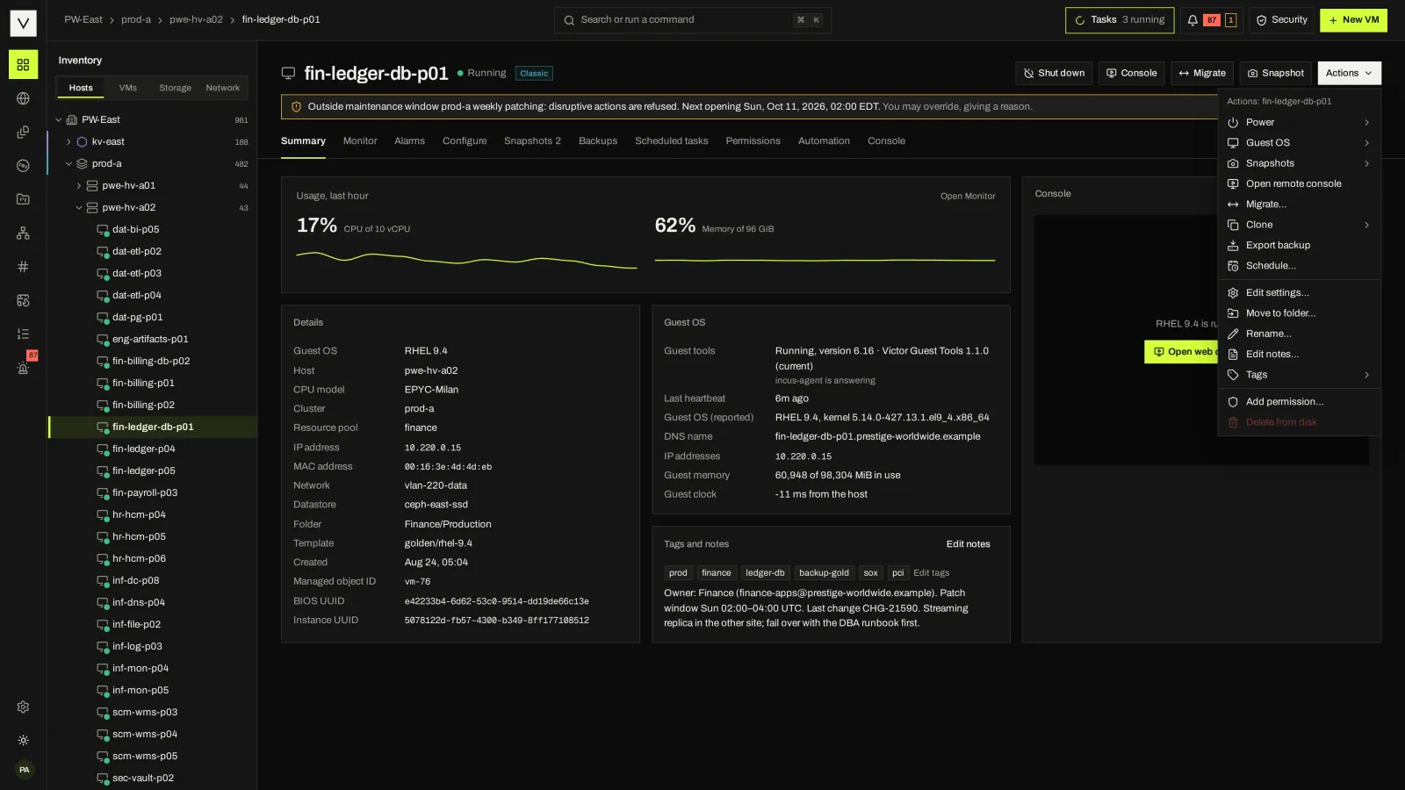The height and width of the screenshot is (790, 1405).
Task: Click the network topology icon in left rail
Action: (23, 233)
